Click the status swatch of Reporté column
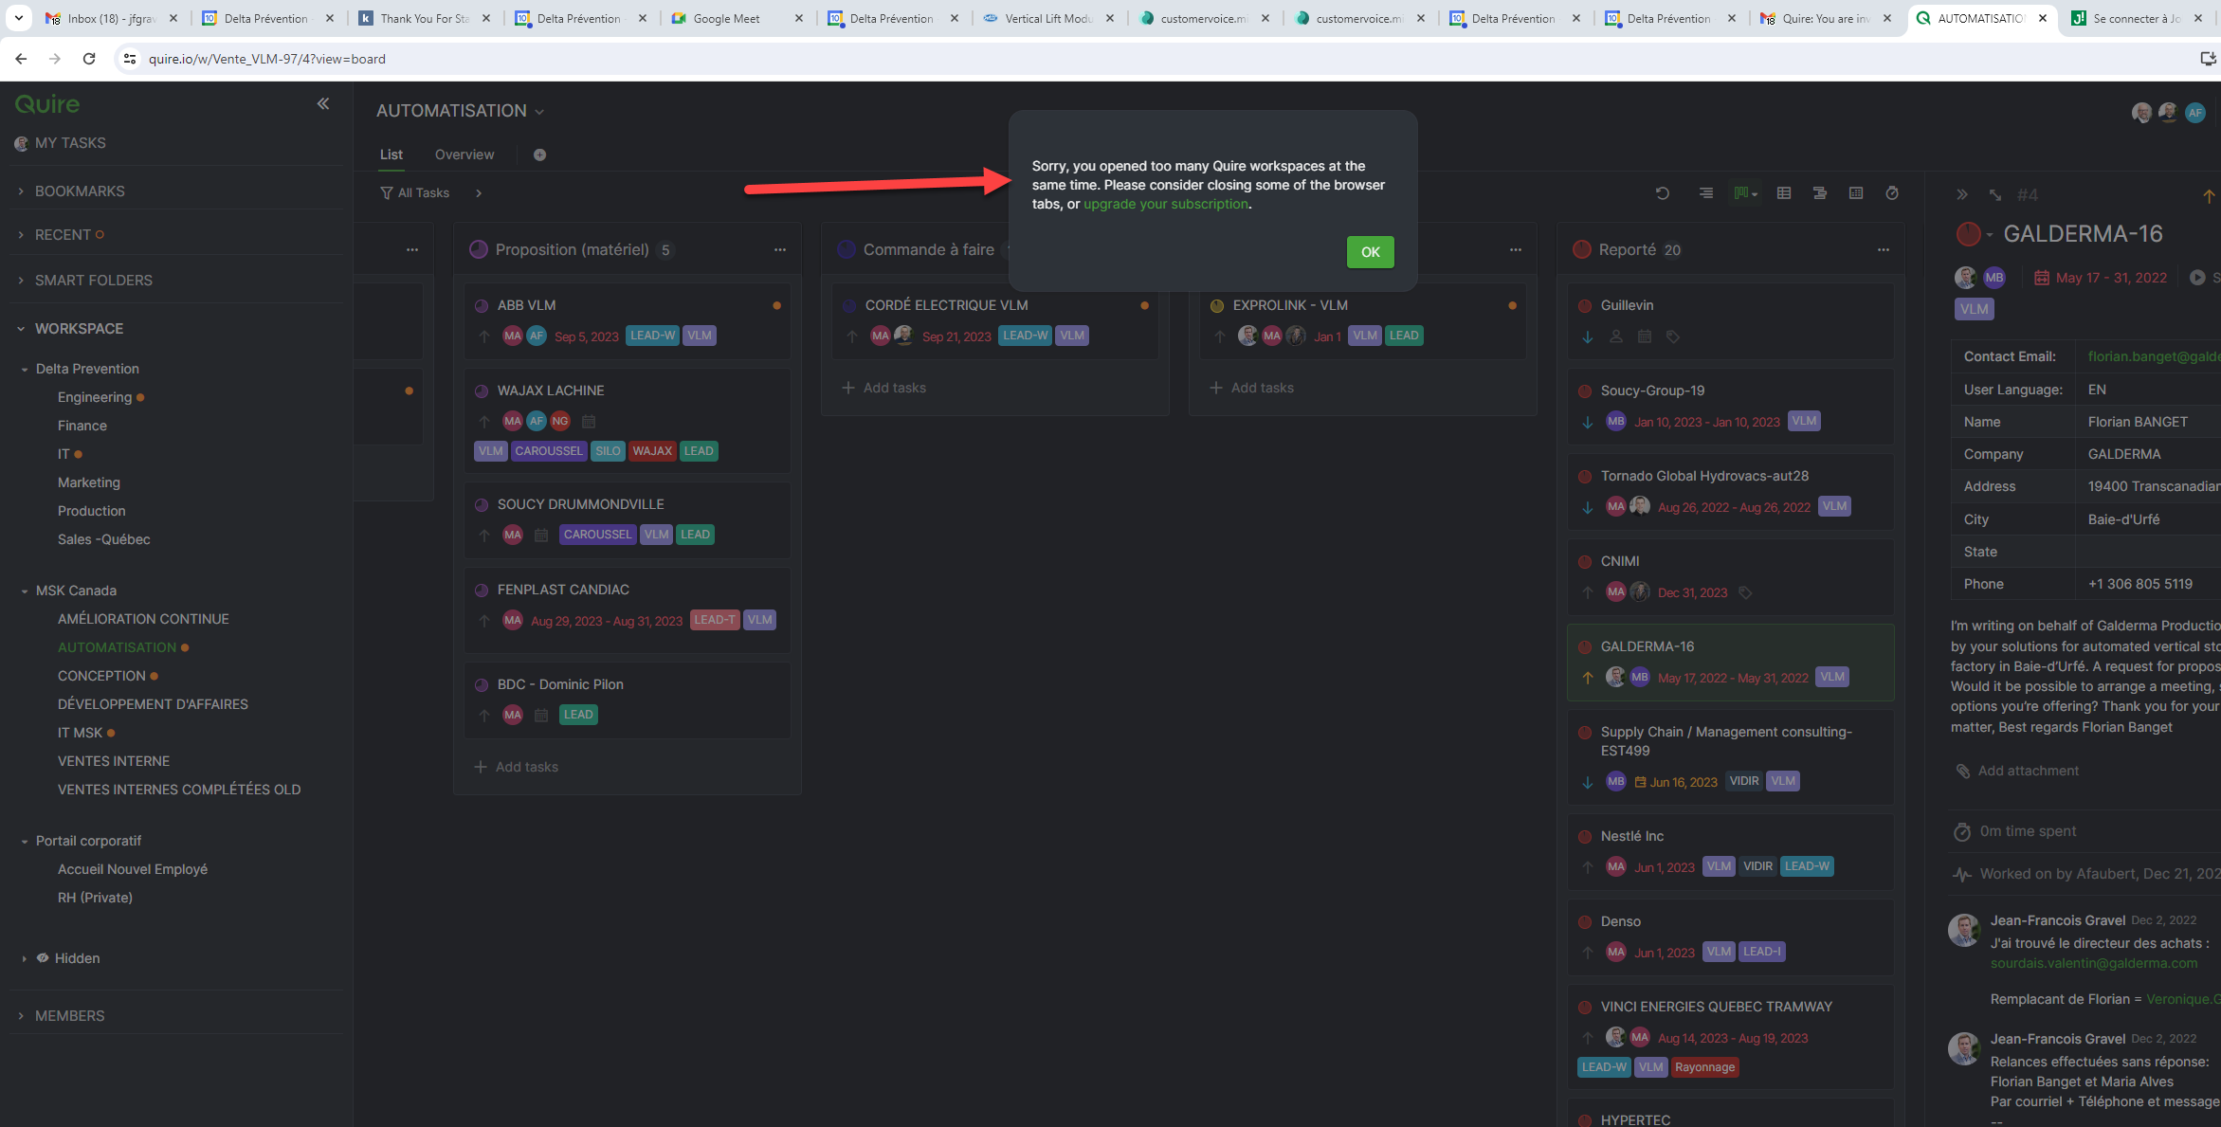 [x=1582, y=250]
